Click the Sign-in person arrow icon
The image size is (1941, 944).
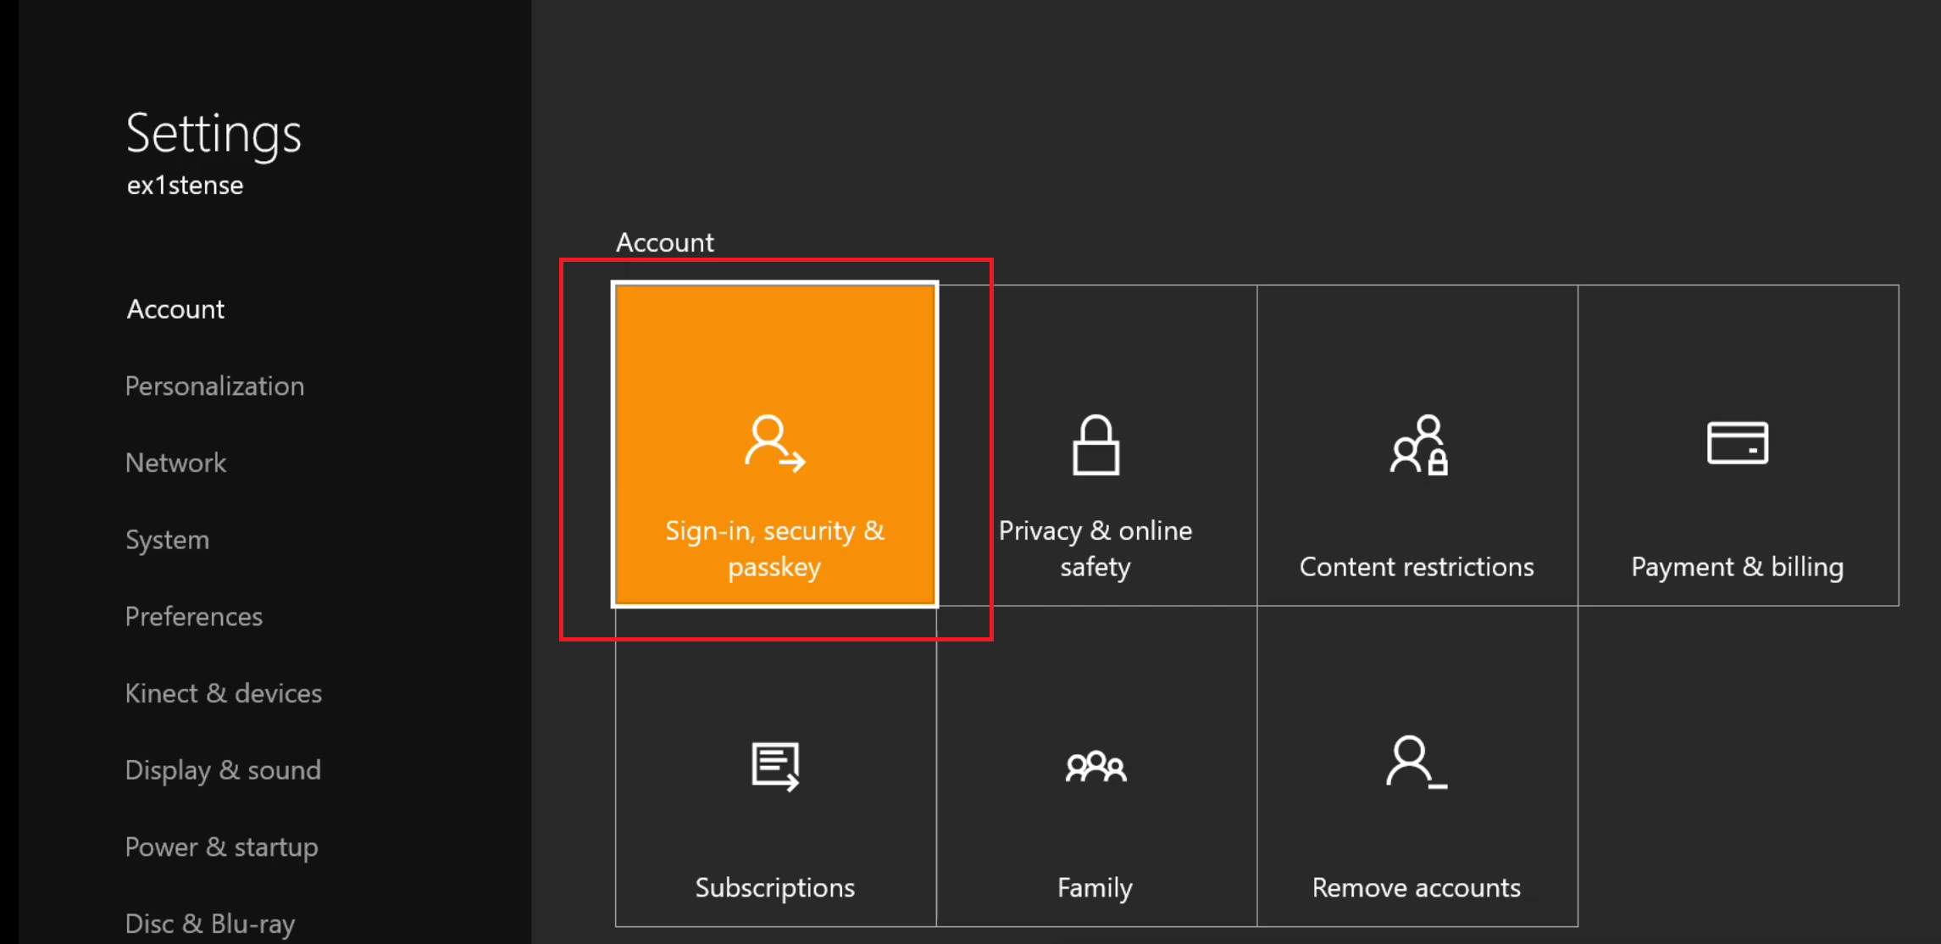pos(774,443)
